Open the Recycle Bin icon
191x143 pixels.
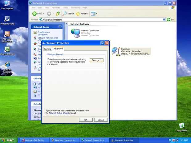[182, 127]
